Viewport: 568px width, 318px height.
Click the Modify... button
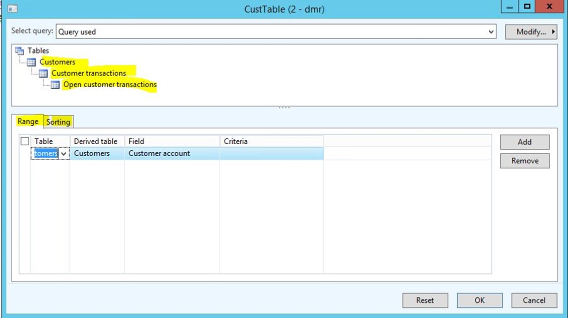[531, 32]
